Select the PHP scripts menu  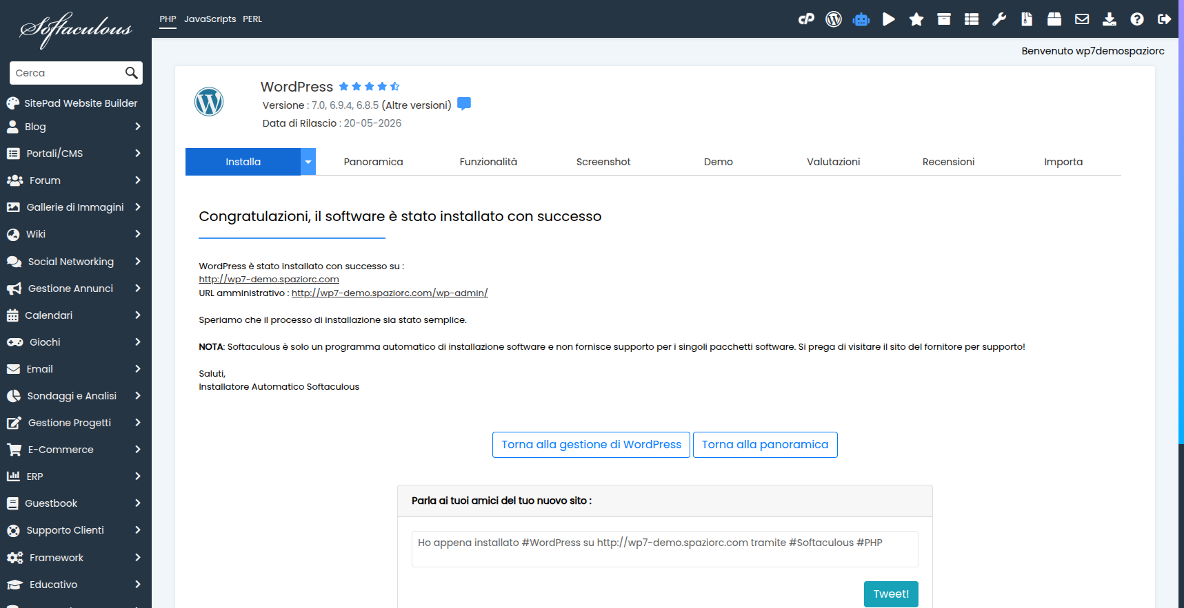coord(168,19)
